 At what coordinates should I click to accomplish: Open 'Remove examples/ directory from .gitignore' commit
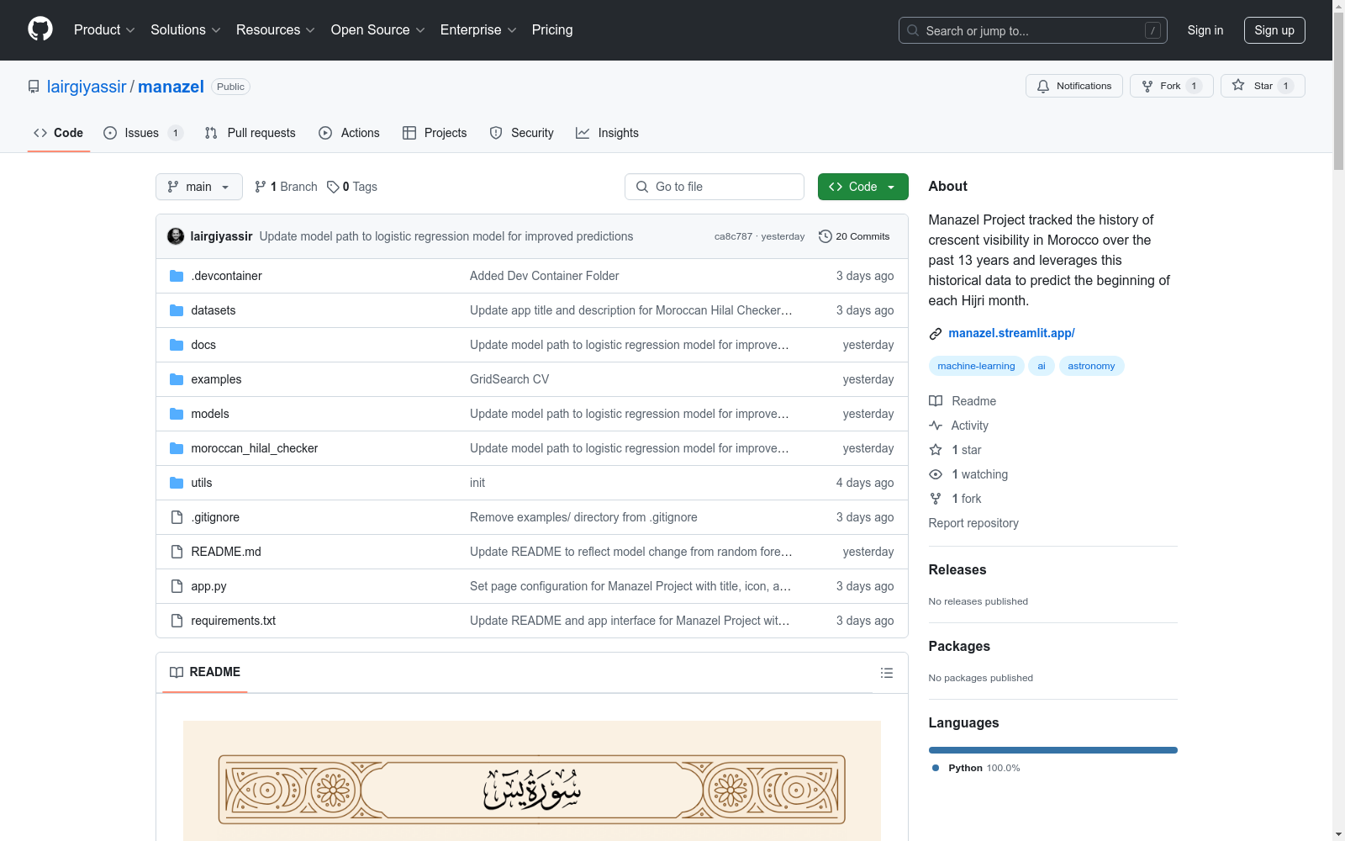[x=583, y=517]
